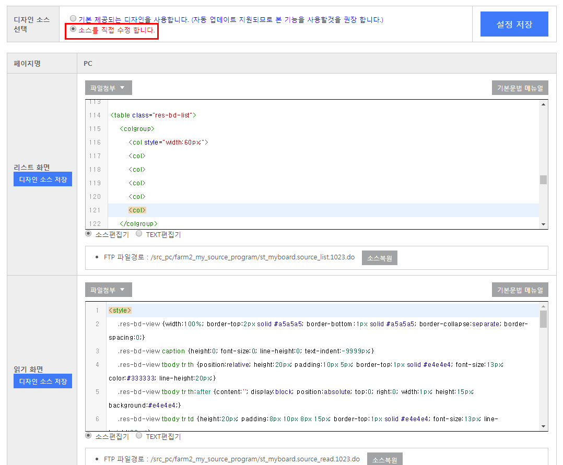Select the edit source directly radio option

[x=73, y=29]
